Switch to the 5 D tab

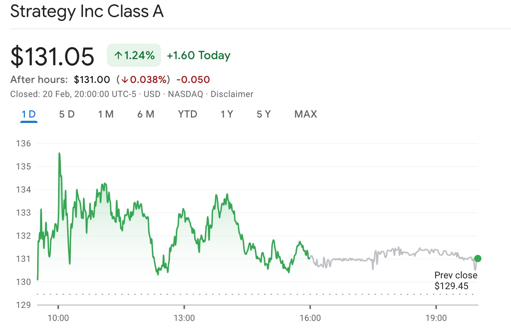click(67, 114)
